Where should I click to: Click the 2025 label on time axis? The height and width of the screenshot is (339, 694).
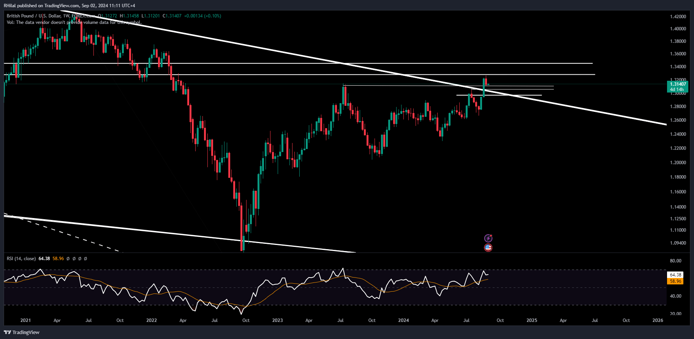pos(532,320)
